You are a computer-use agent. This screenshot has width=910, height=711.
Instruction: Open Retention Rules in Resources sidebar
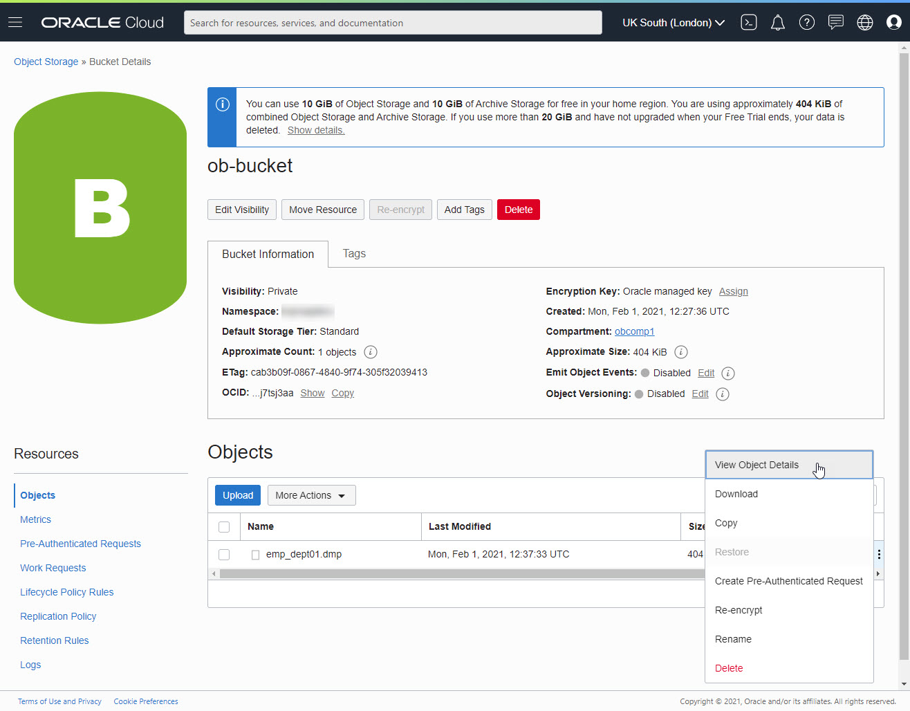point(55,640)
